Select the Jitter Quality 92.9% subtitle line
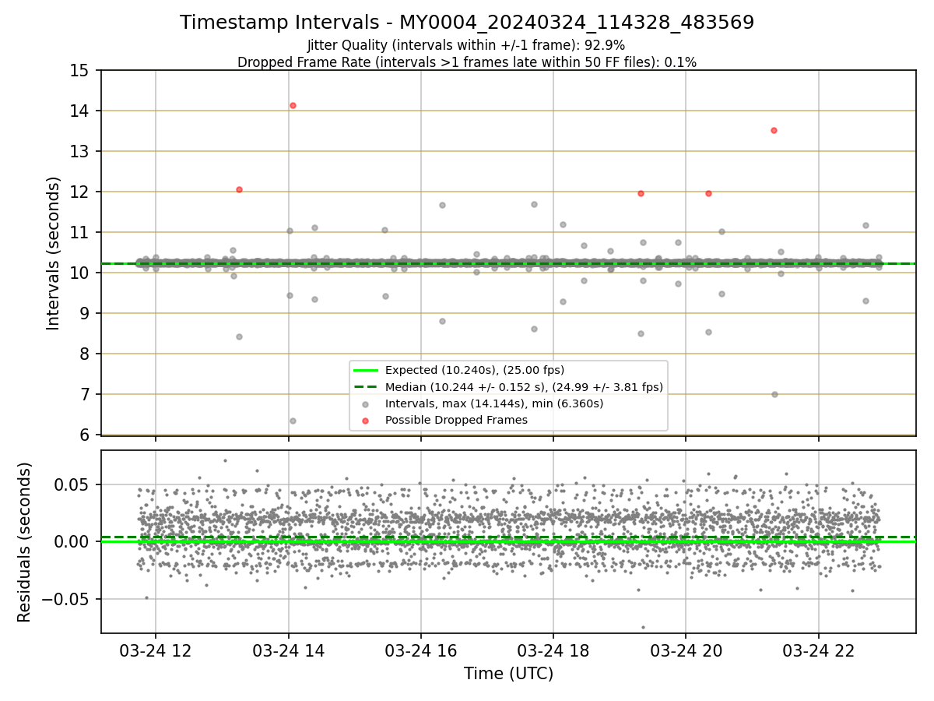This screenshot has width=934, height=701. tap(466, 45)
